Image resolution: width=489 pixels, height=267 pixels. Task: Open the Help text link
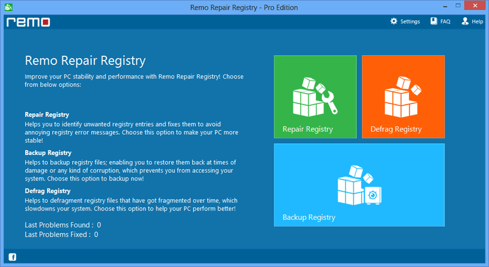477,21
